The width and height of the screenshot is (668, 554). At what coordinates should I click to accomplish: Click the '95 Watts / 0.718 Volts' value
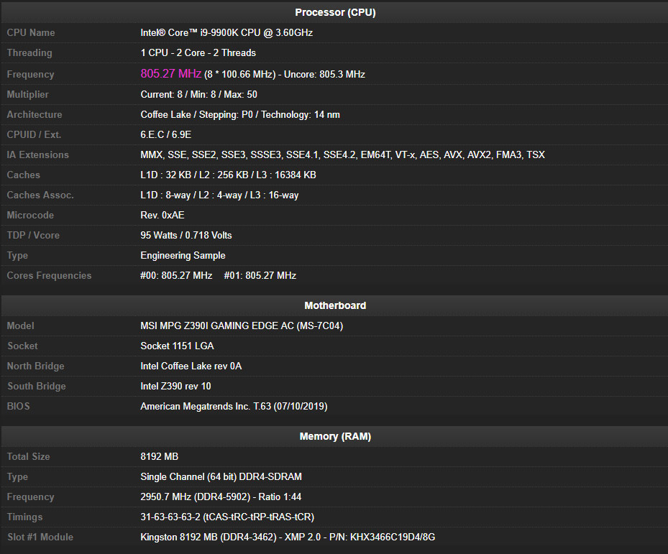click(186, 236)
